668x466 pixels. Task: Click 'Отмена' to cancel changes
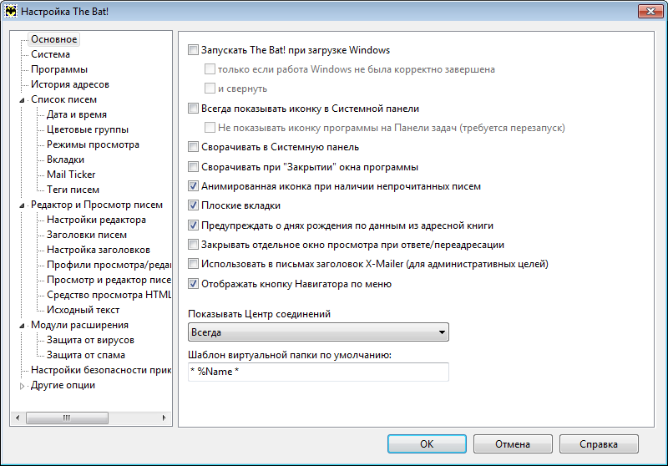513,443
